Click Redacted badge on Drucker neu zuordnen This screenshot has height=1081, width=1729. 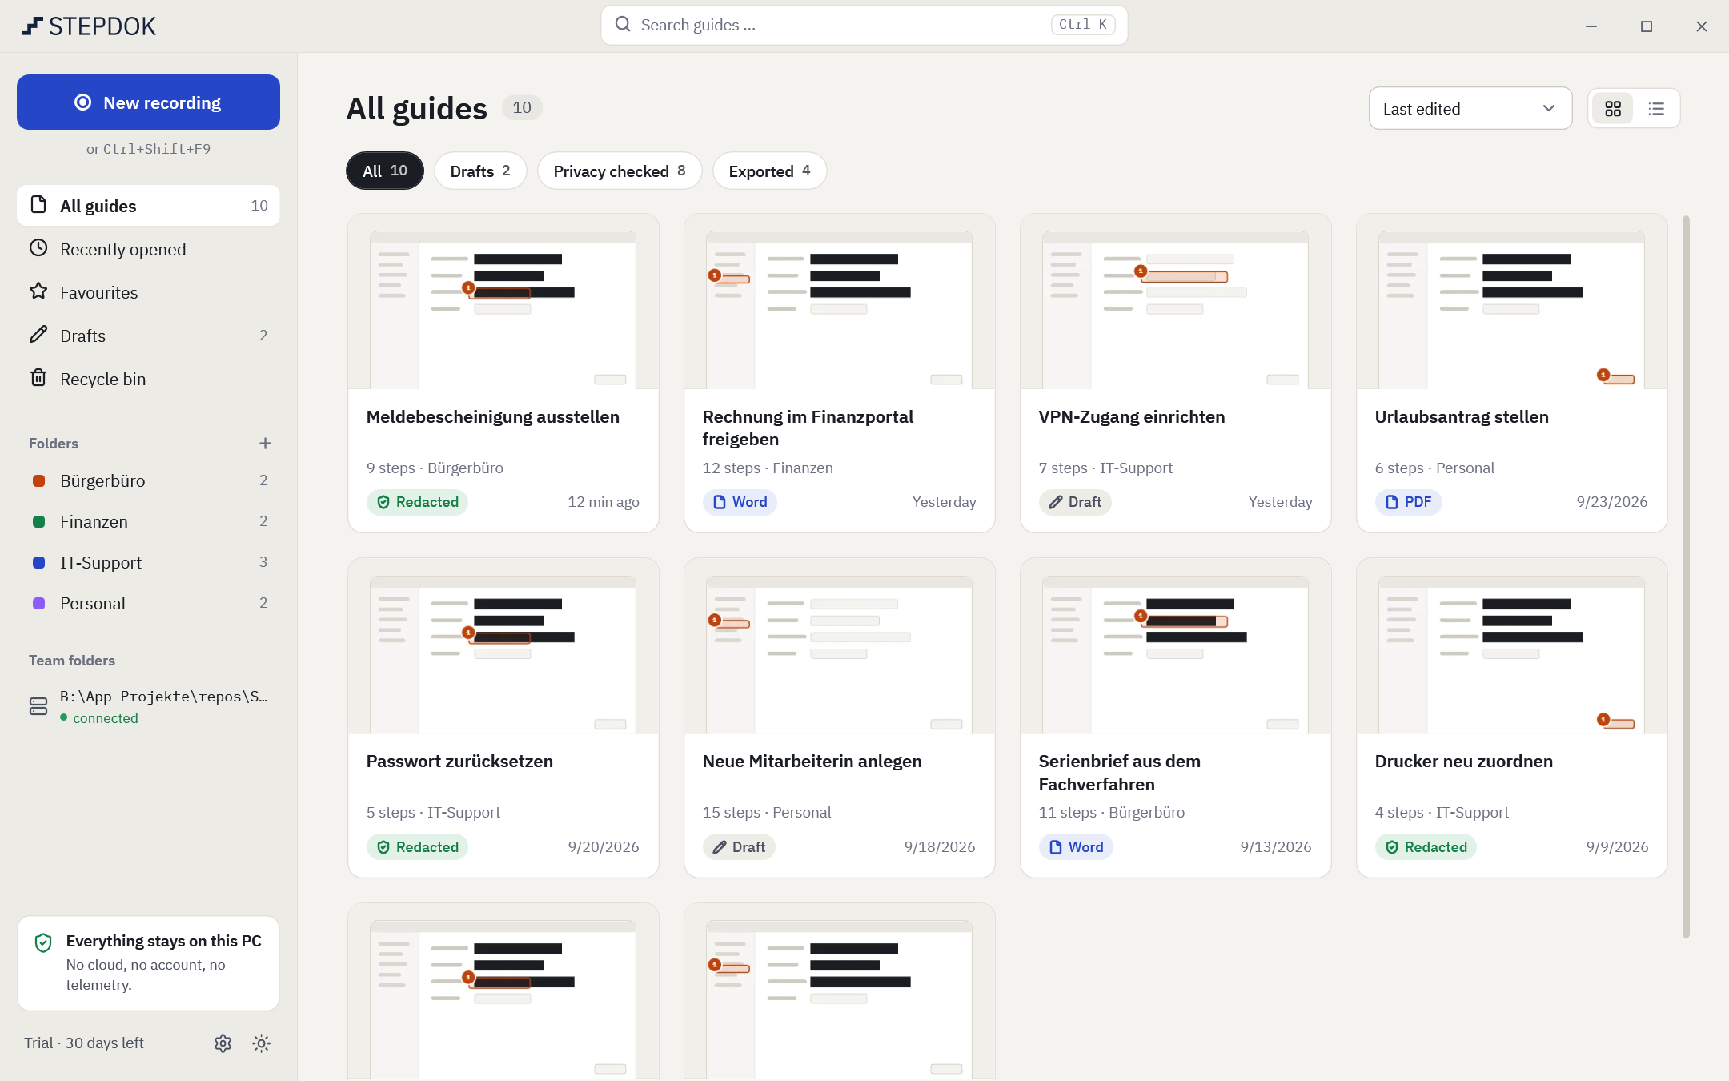(x=1426, y=847)
